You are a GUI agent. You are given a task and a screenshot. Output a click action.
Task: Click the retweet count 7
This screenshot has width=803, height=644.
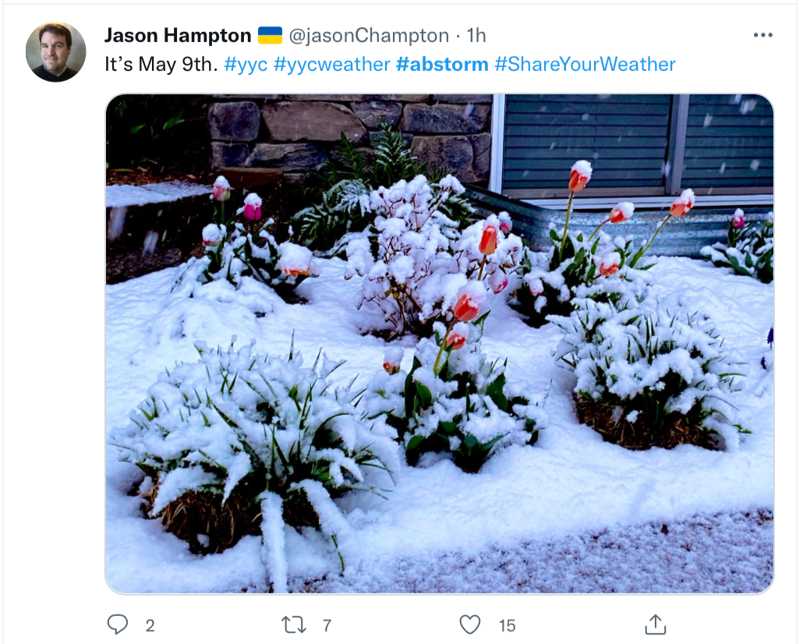pyautogui.click(x=327, y=625)
